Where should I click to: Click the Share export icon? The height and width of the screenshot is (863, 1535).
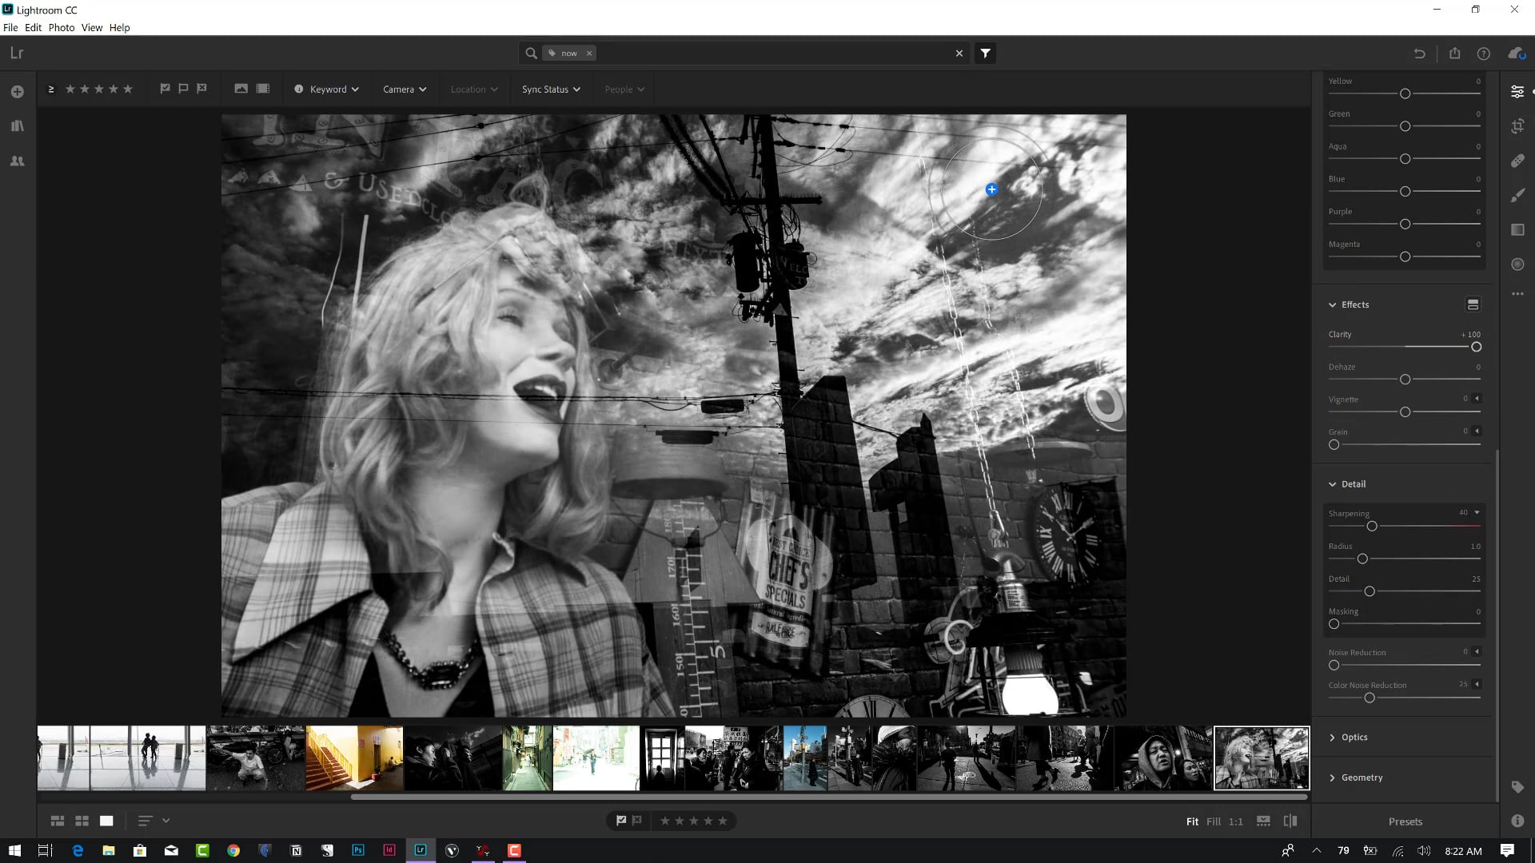1454,54
